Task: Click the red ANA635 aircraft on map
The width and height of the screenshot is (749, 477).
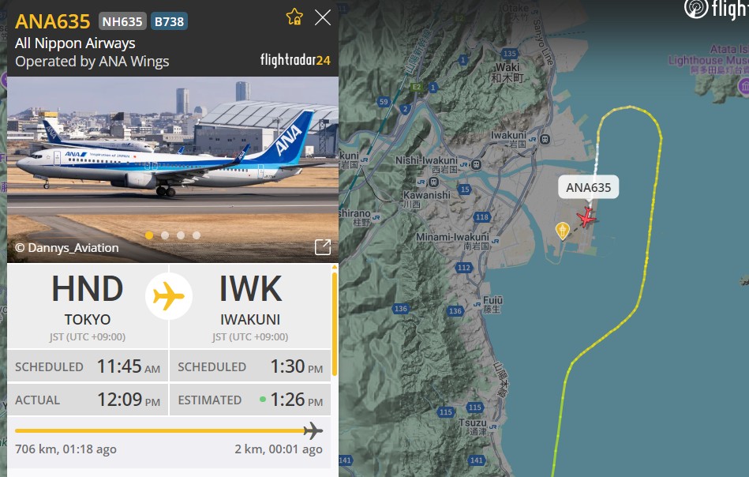Action: [x=586, y=217]
